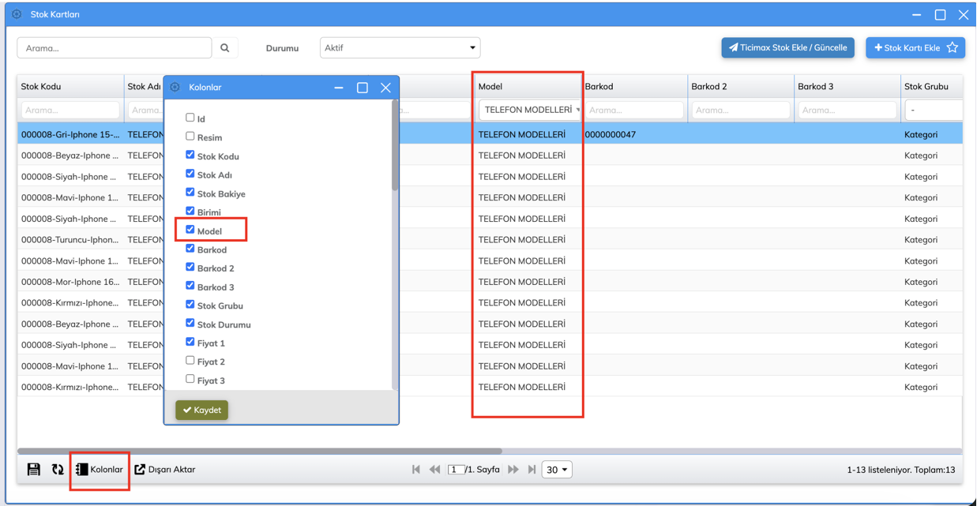Click Dışarı Aktar export icon
Viewport: 977px width, 506px height.
click(140, 470)
